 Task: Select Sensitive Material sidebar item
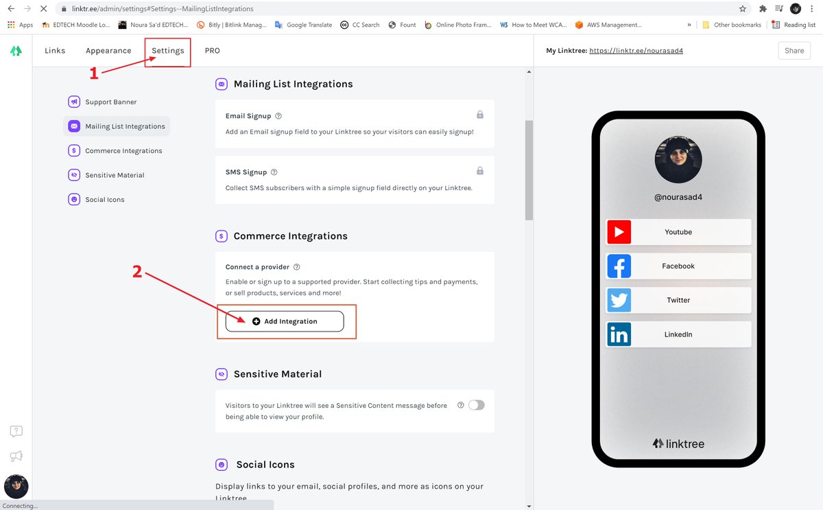106,175
